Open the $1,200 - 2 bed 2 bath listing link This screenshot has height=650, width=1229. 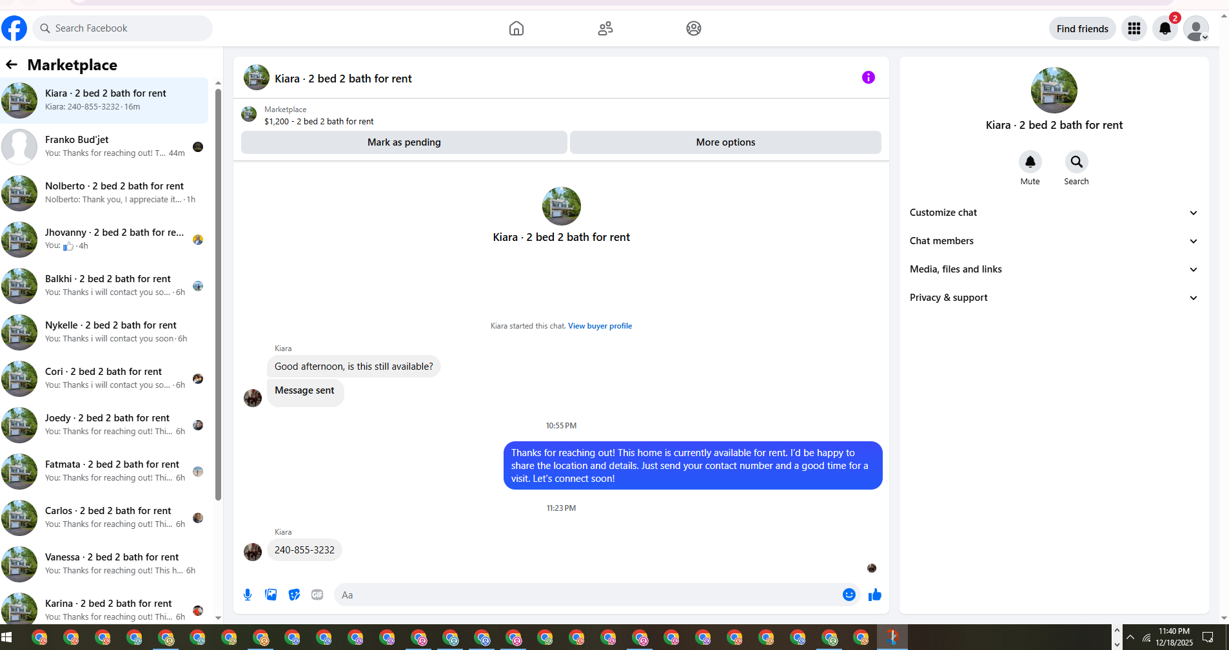pyautogui.click(x=319, y=121)
